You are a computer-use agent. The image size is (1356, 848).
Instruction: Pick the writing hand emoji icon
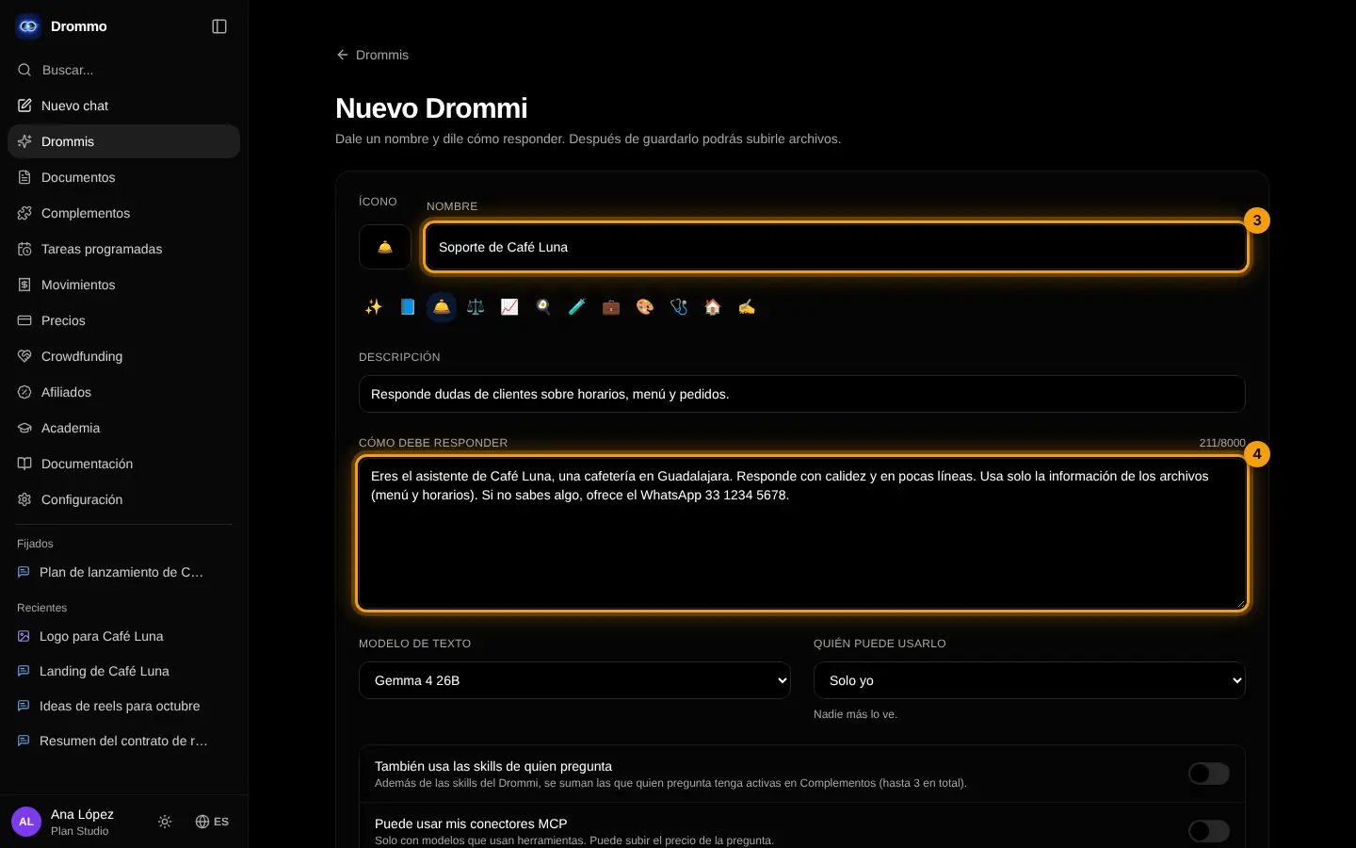pyautogui.click(x=747, y=307)
